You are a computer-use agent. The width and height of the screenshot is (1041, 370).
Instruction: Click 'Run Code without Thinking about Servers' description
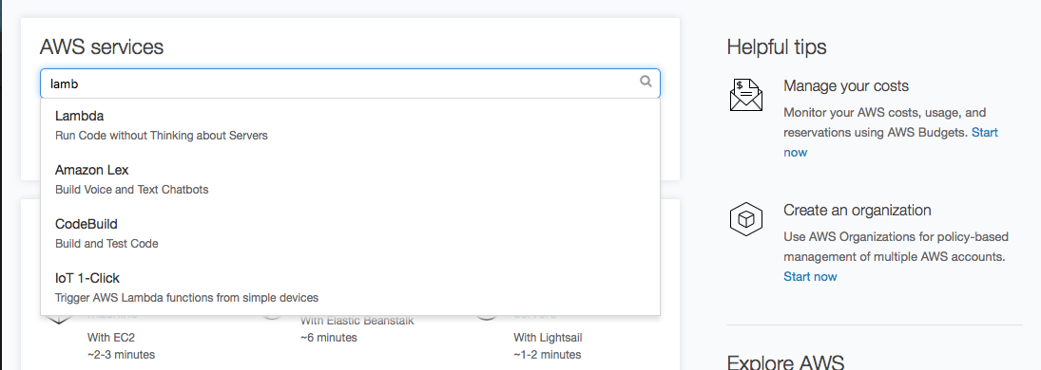(162, 136)
